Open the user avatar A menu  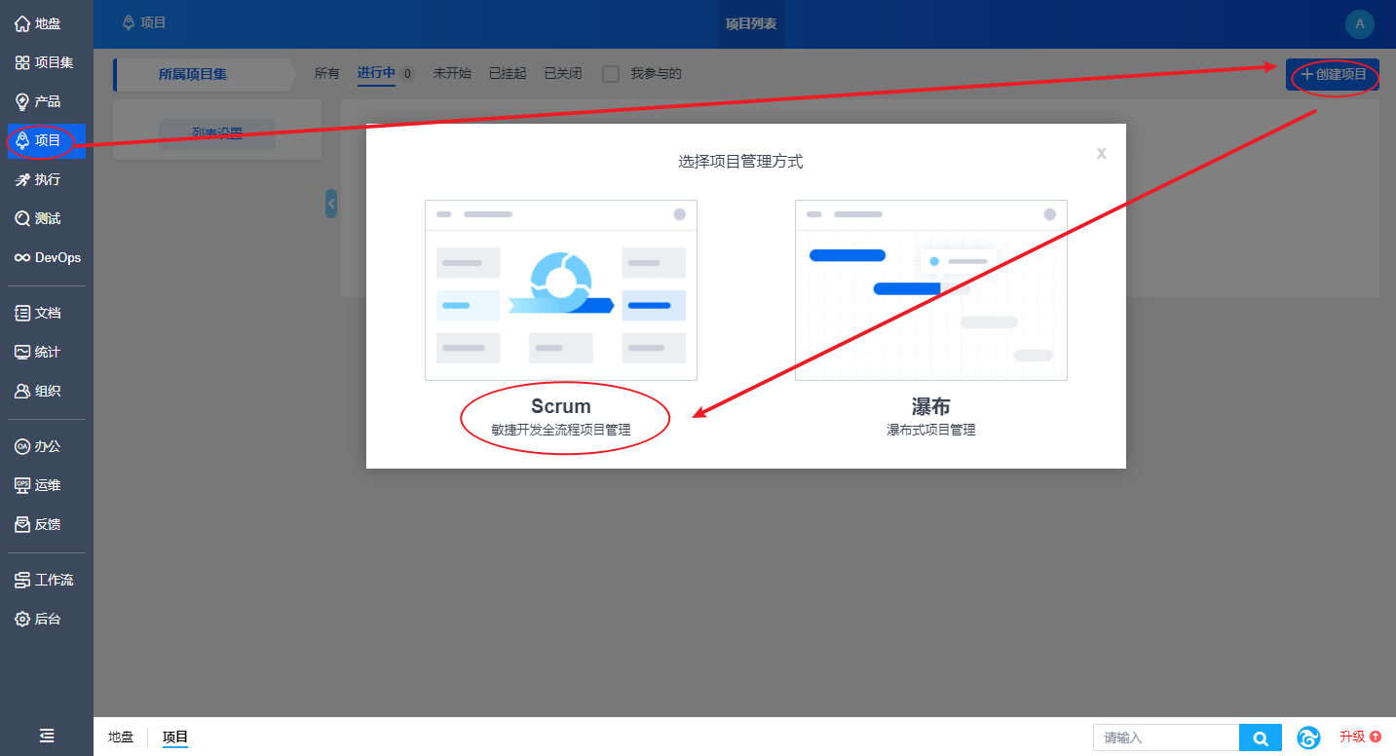coord(1360,24)
